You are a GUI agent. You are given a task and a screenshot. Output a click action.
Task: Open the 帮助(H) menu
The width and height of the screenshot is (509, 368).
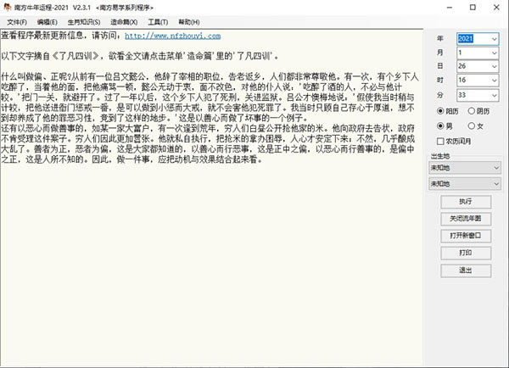[x=189, y=22]
